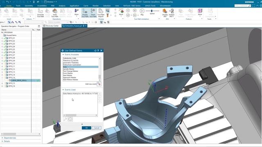Click the Generate Tool Path icon
Viewport: 262px width, 147px height.
(40, 13)
